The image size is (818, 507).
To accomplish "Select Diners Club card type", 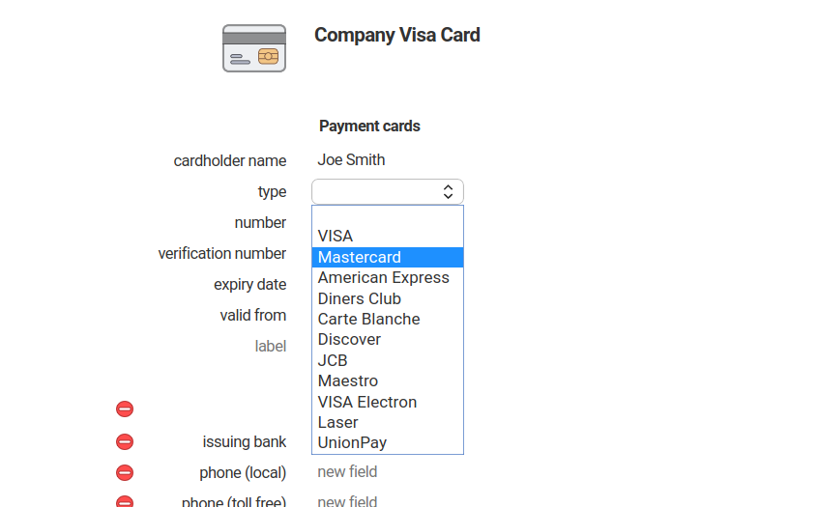I will (x=359, y=298).
